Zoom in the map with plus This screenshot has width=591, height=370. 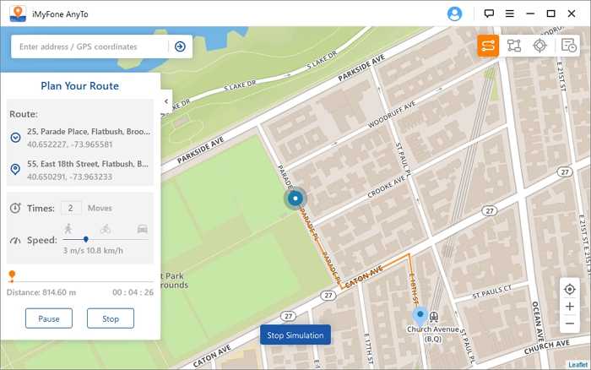pos(570,307)
